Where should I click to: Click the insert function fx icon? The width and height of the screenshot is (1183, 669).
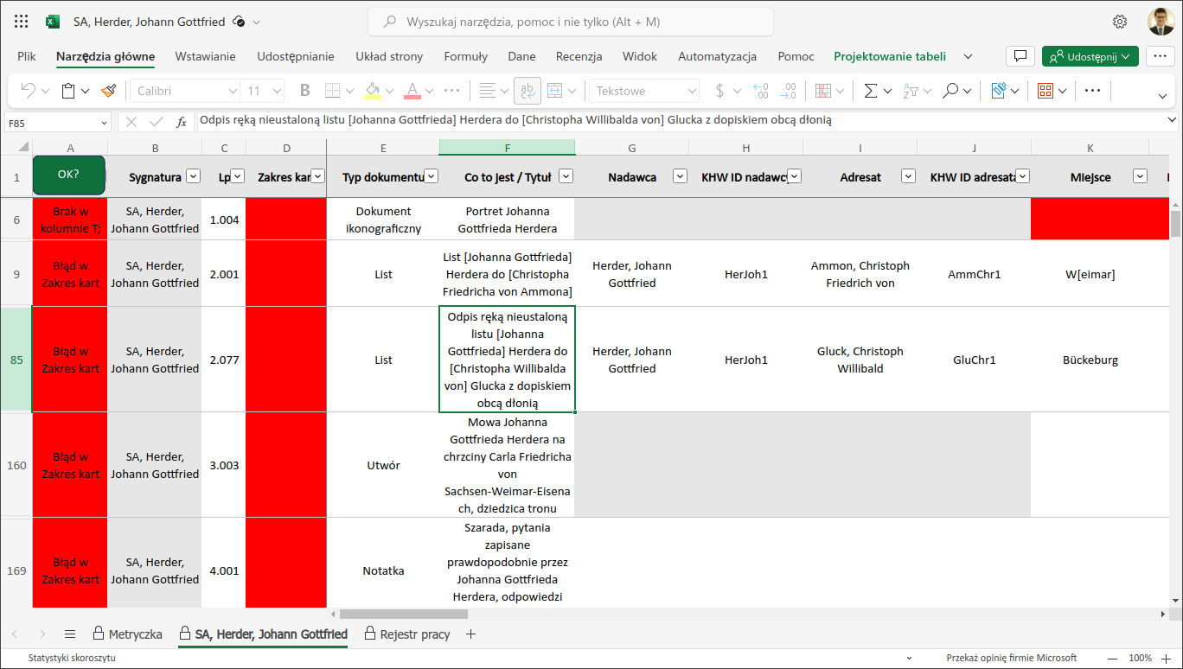182,122
